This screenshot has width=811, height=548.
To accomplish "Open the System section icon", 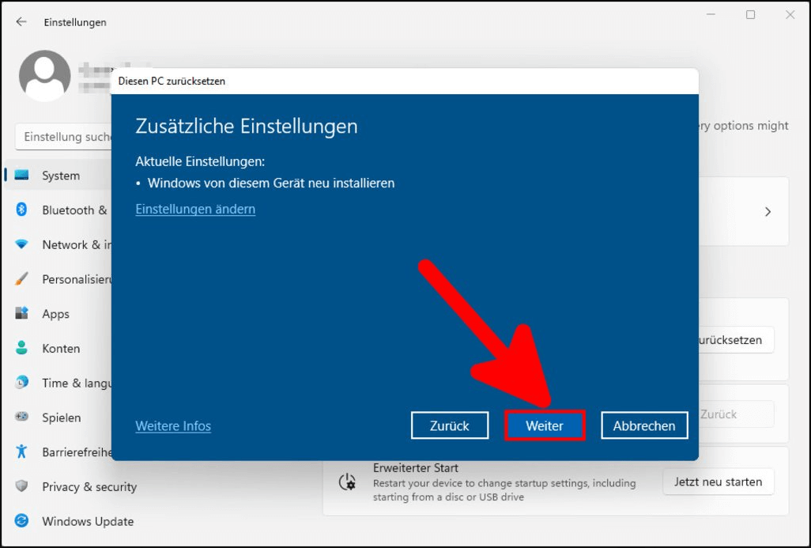I will [x=23, y=175].
